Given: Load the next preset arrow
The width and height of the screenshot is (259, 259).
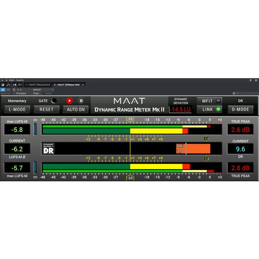Looking at the screenshot, I should (21, 90).
